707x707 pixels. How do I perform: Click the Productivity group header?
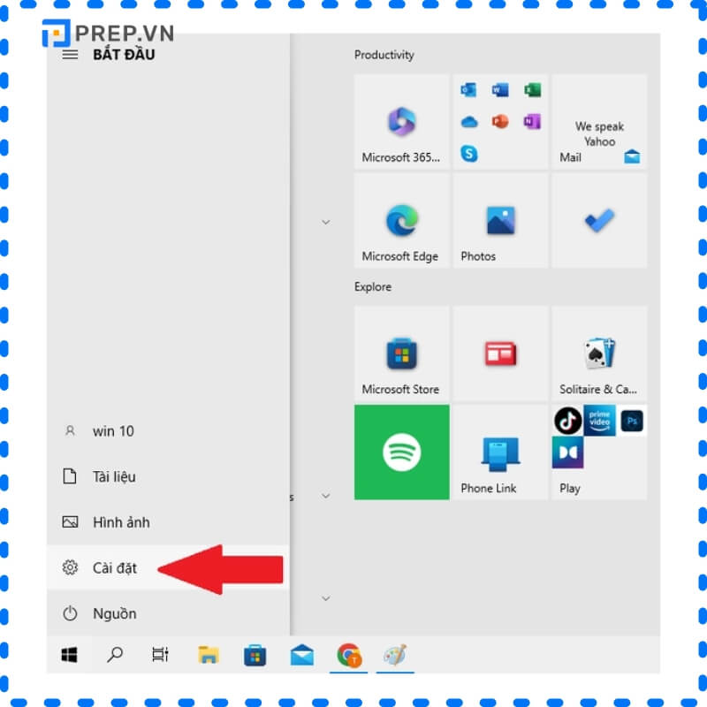(x=384, y=55)
